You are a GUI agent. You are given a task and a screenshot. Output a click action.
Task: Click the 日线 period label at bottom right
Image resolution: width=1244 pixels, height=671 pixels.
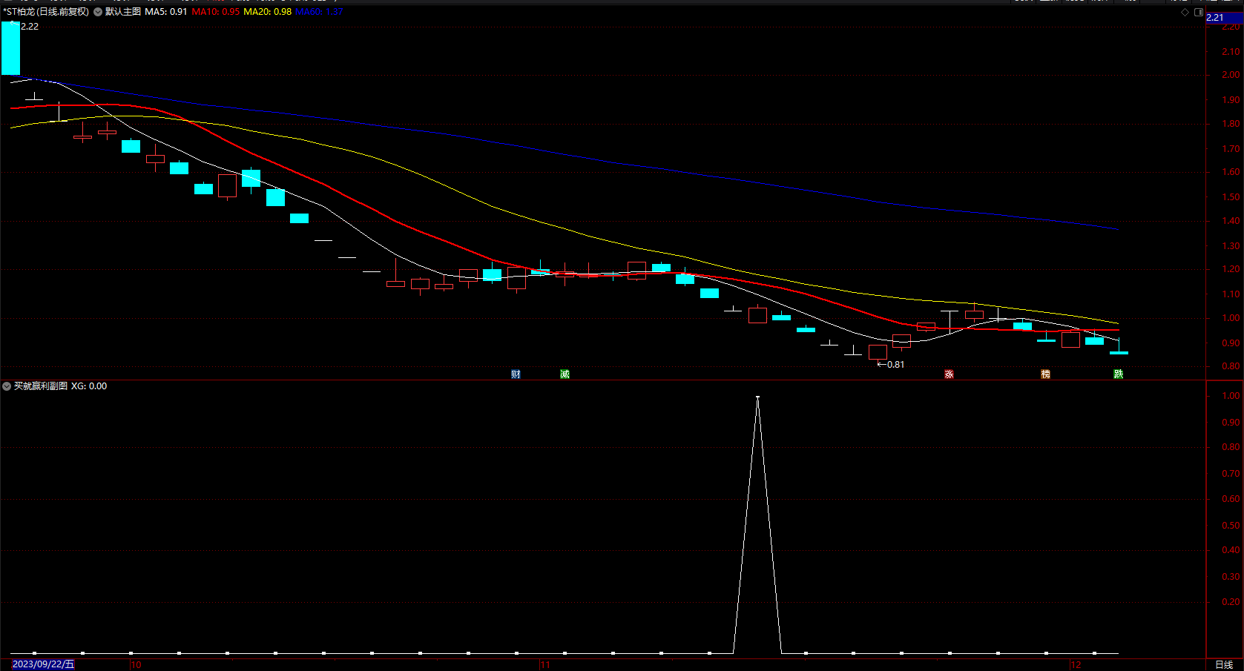pyautogui.click(x=1224, y=664)
